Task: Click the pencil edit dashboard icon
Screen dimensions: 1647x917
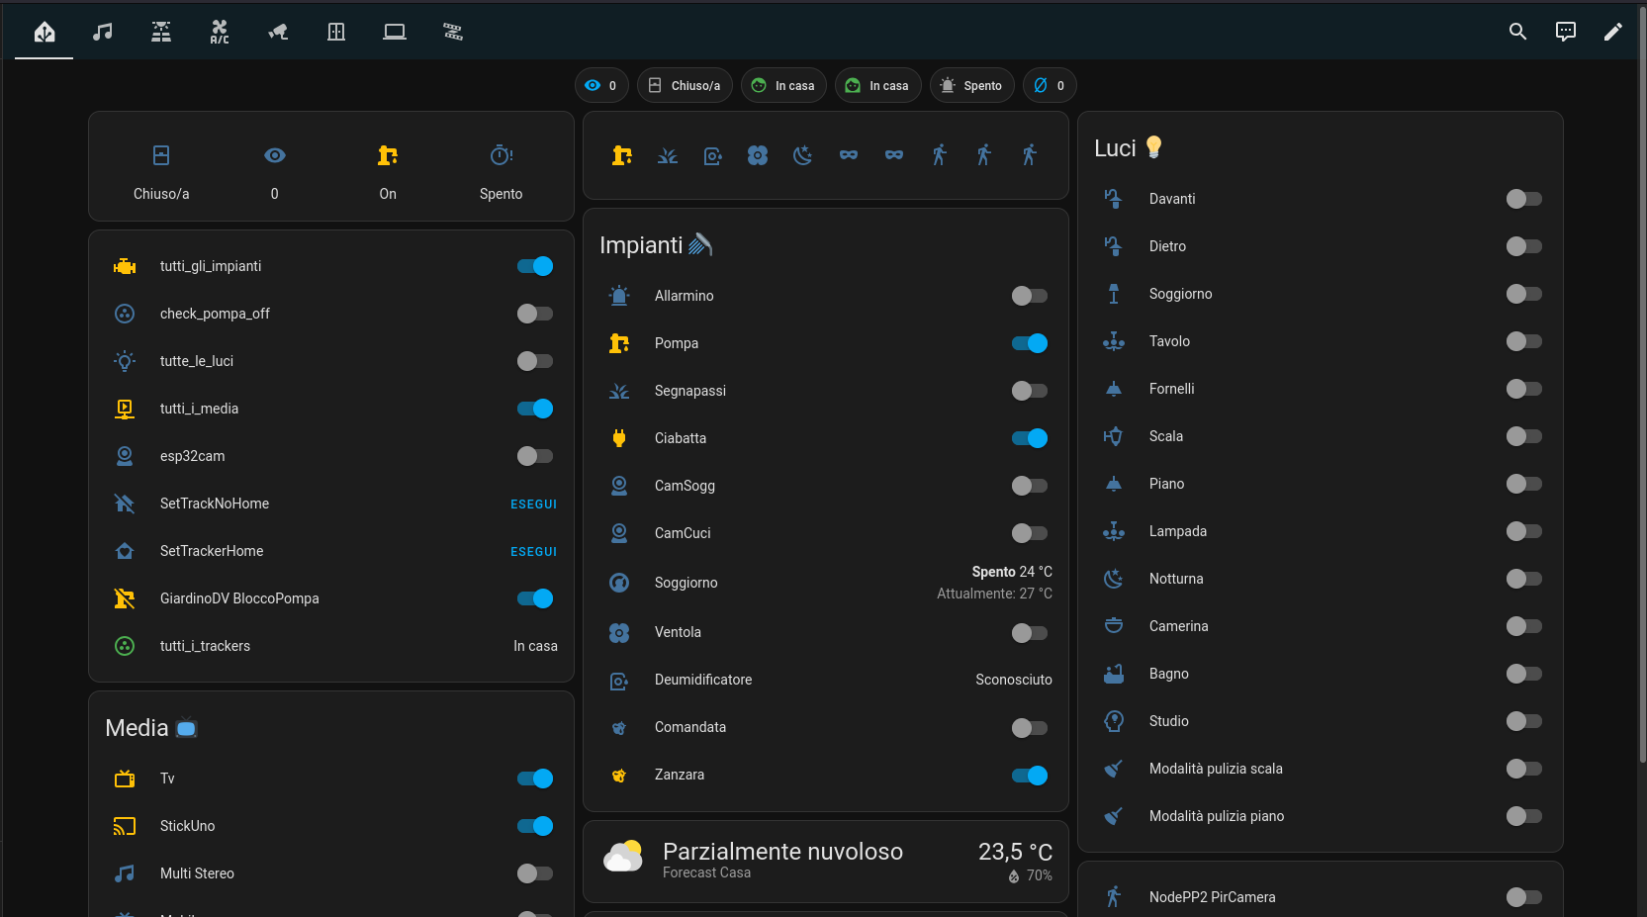Action: 1612,32
